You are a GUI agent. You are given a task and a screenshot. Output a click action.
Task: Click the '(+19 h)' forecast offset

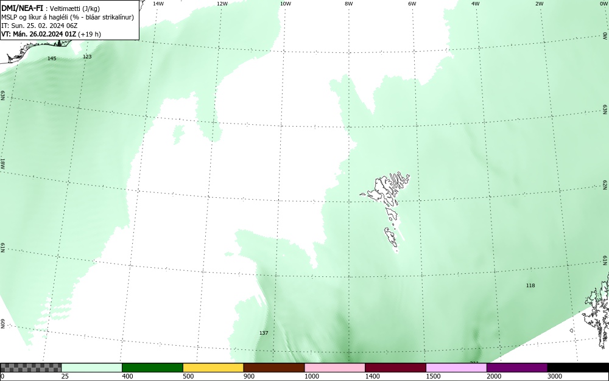(90, 34)
